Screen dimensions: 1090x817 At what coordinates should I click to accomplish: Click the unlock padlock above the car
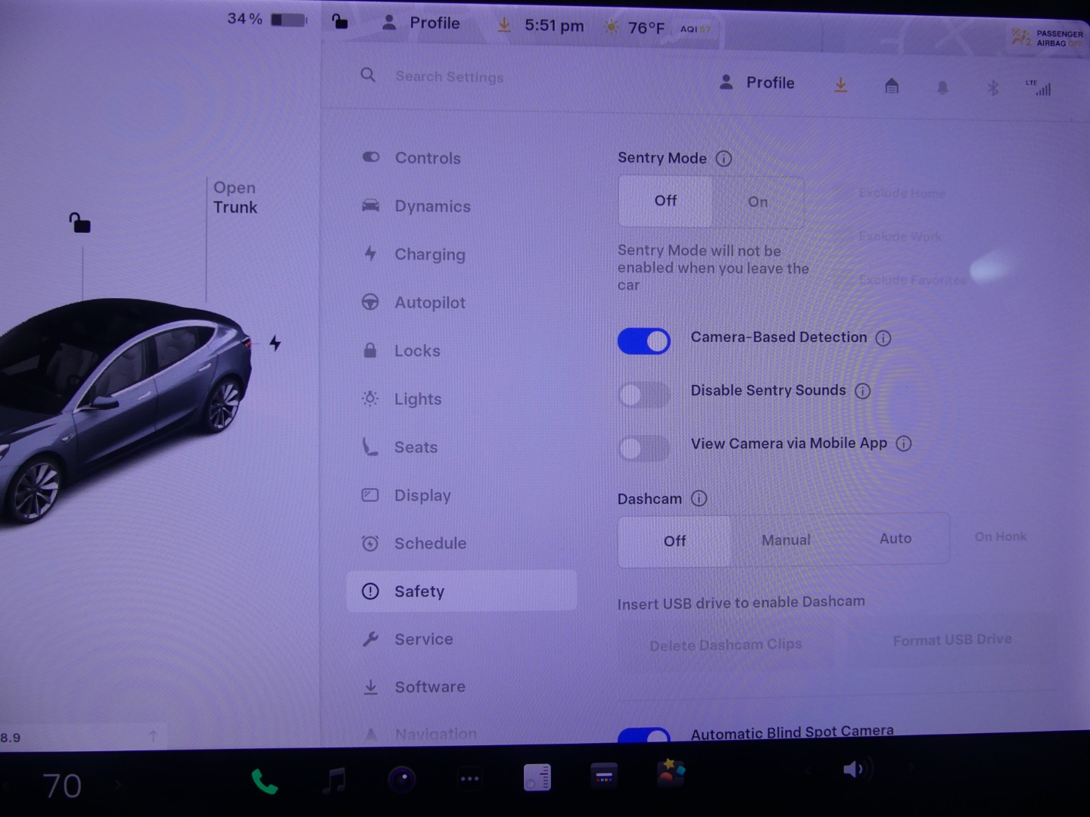coord(79,222)
